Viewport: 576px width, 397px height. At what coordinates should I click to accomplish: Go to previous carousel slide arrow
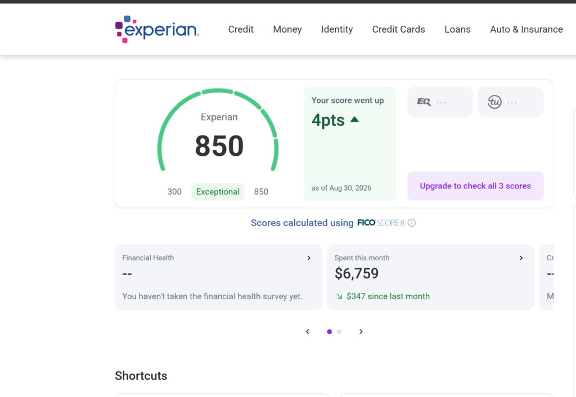(x=308, y=332)
